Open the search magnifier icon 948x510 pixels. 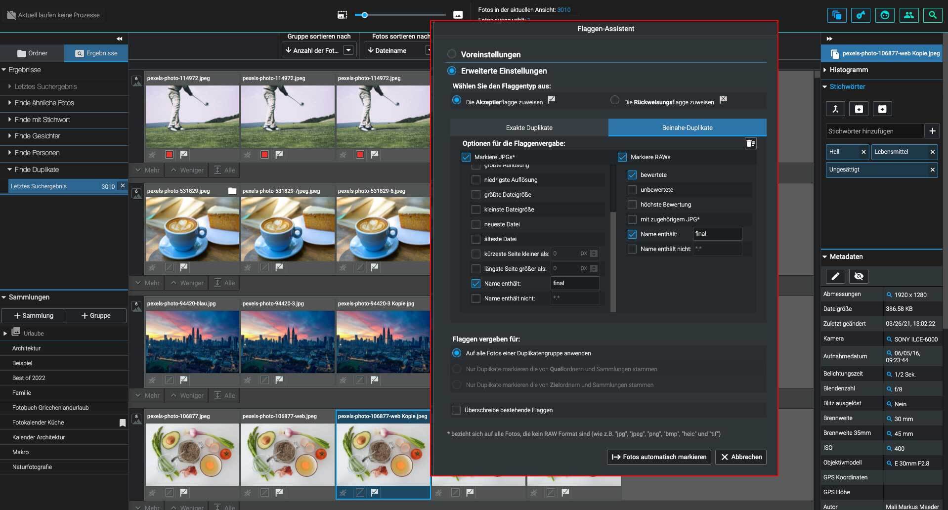coord(932,15)
